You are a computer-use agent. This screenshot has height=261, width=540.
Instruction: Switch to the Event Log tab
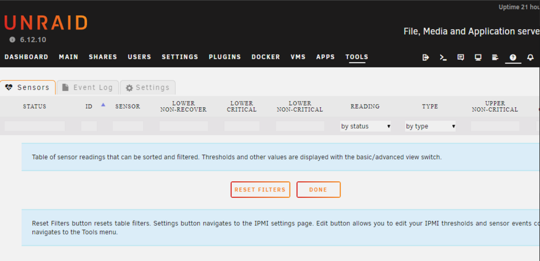[x=87, y=87]
